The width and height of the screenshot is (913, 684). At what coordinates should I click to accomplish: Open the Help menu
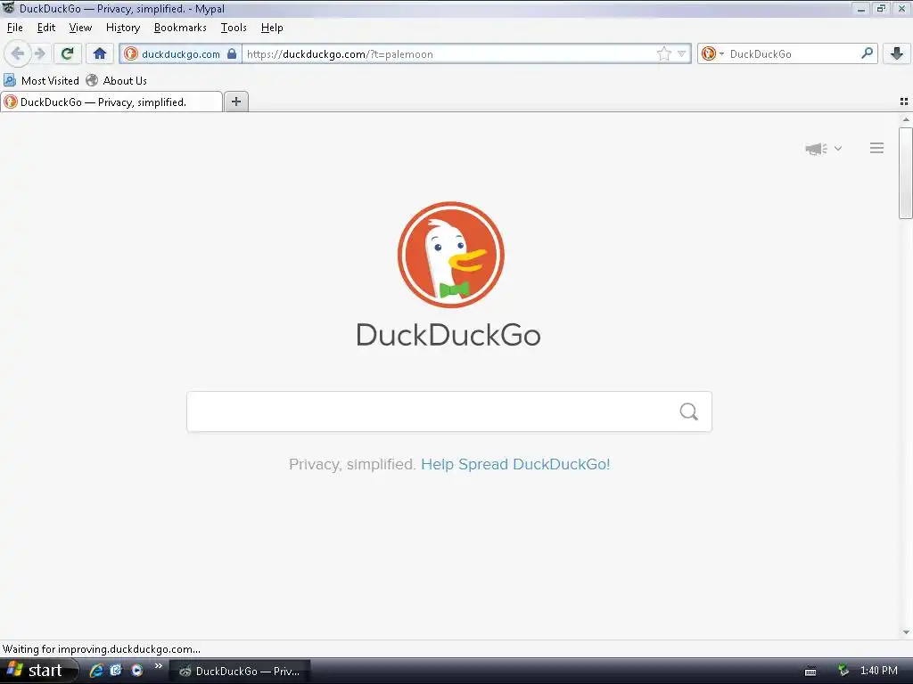272,28
